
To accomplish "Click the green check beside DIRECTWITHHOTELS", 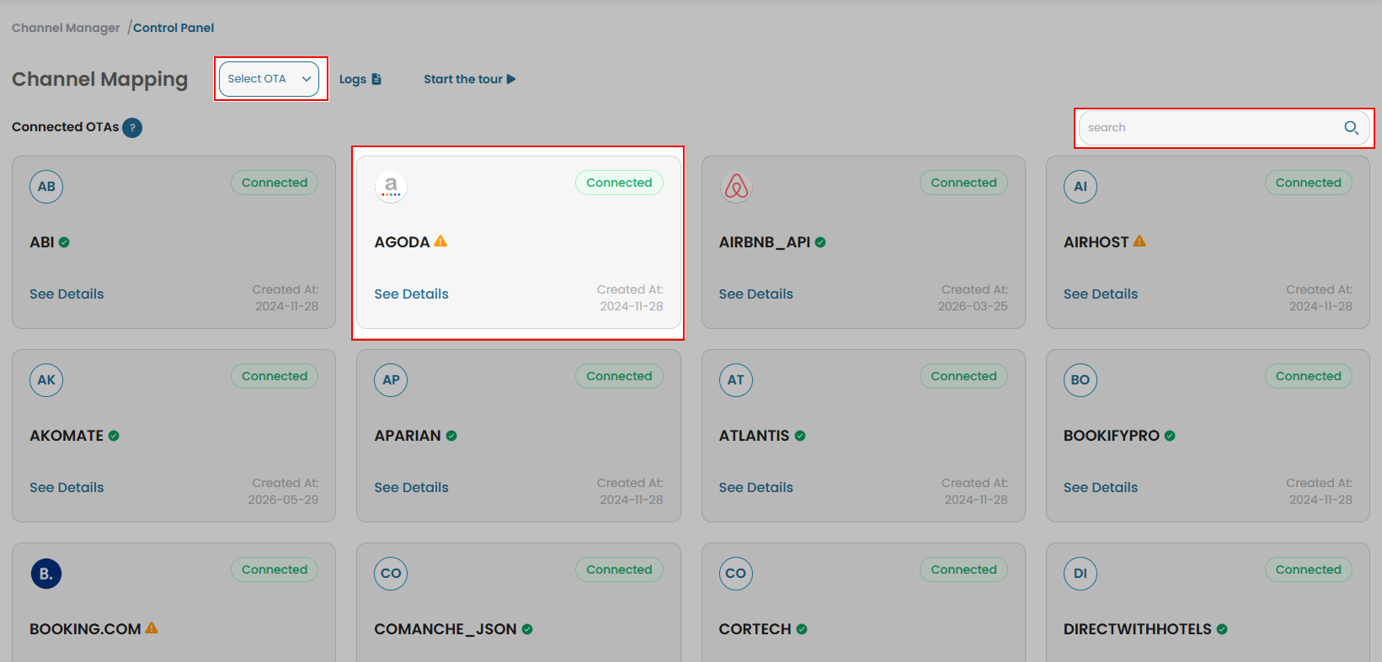I will pos(1222,629).
